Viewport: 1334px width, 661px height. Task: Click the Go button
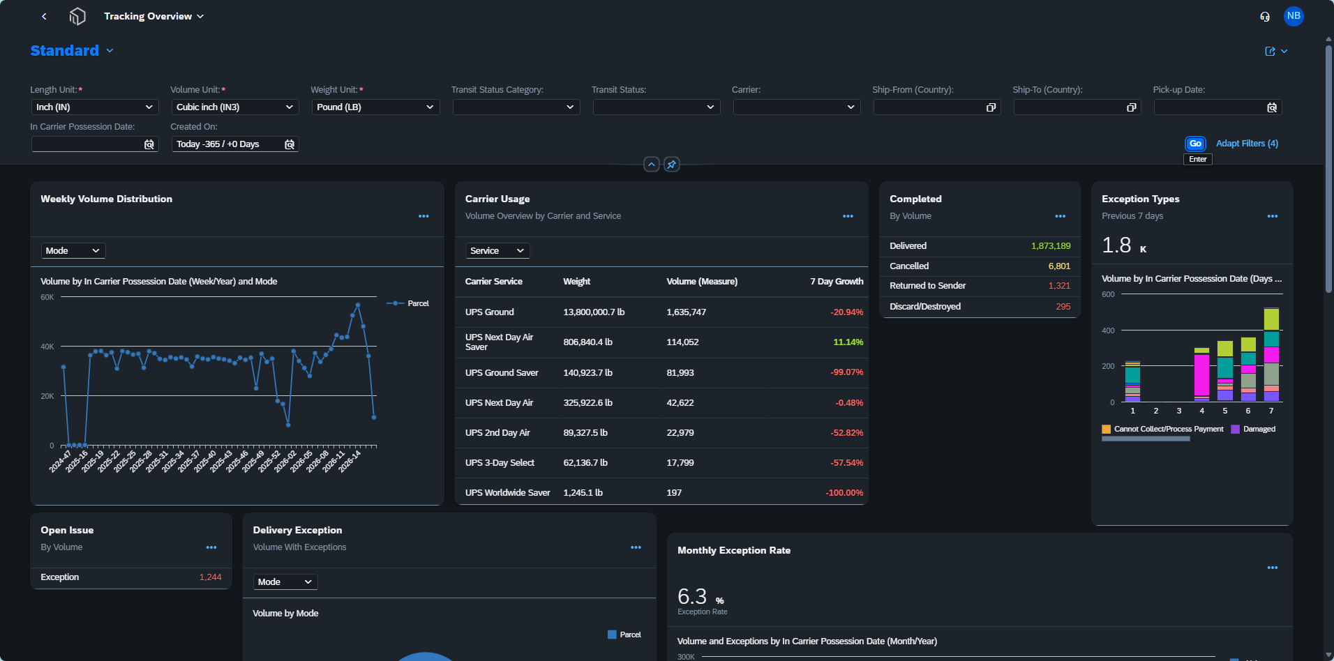1195,144
